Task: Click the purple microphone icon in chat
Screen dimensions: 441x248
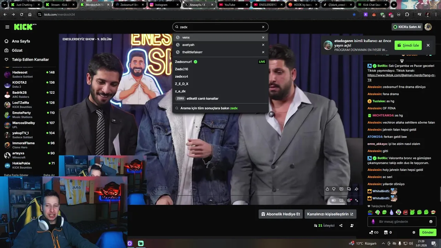Action: coord(373,222)
